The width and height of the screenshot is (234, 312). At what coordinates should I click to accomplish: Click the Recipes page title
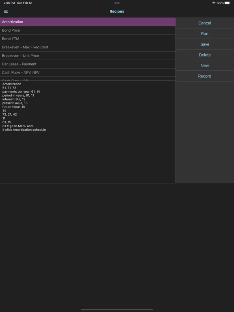(x=117, y=11)
